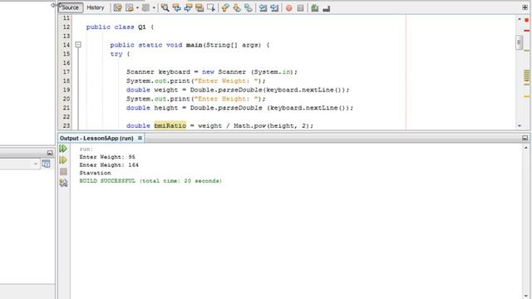Click line number 23 in the gutter
This screenshot has width=532, height=299.
(66, 125)
